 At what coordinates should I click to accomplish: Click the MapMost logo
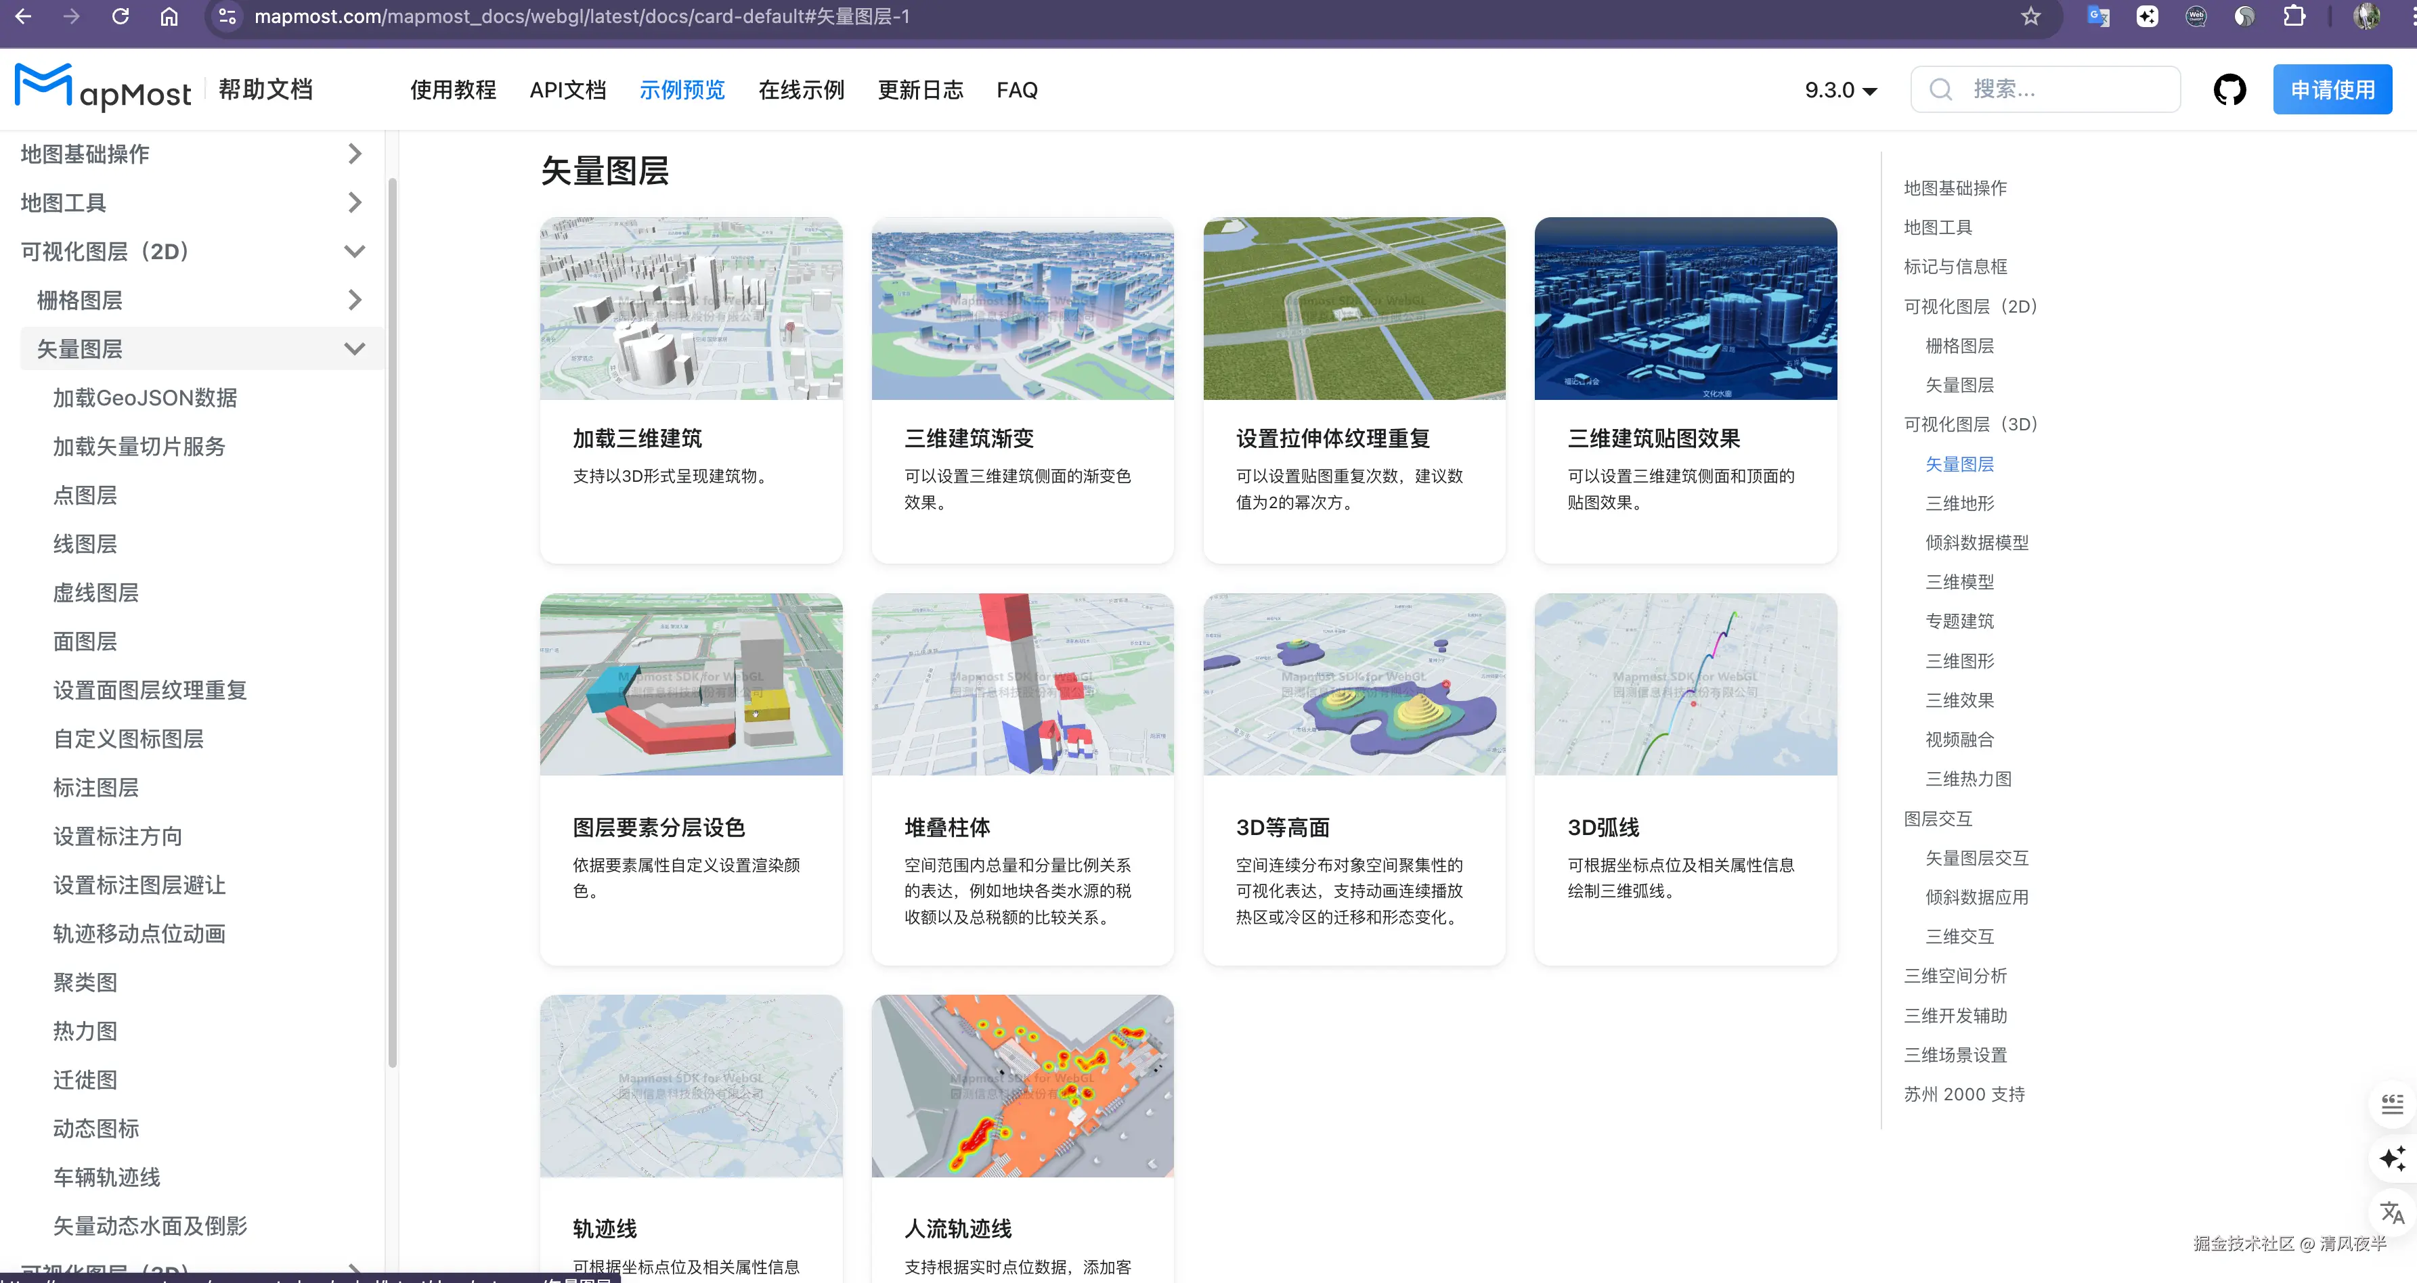tap(103, 89)
